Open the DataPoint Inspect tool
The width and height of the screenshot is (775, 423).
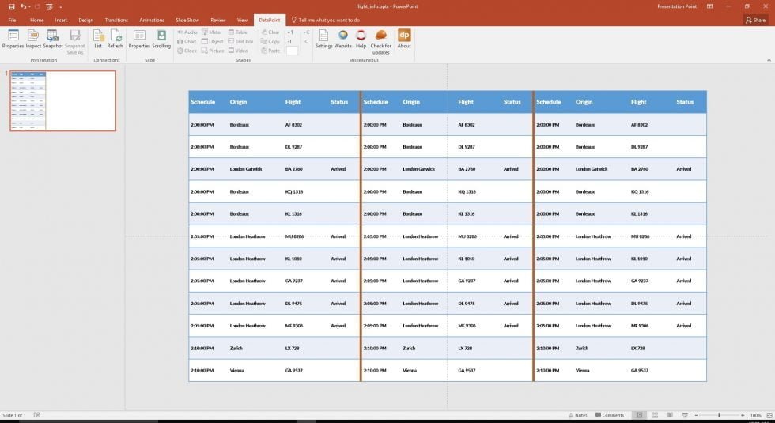point(33,39)
